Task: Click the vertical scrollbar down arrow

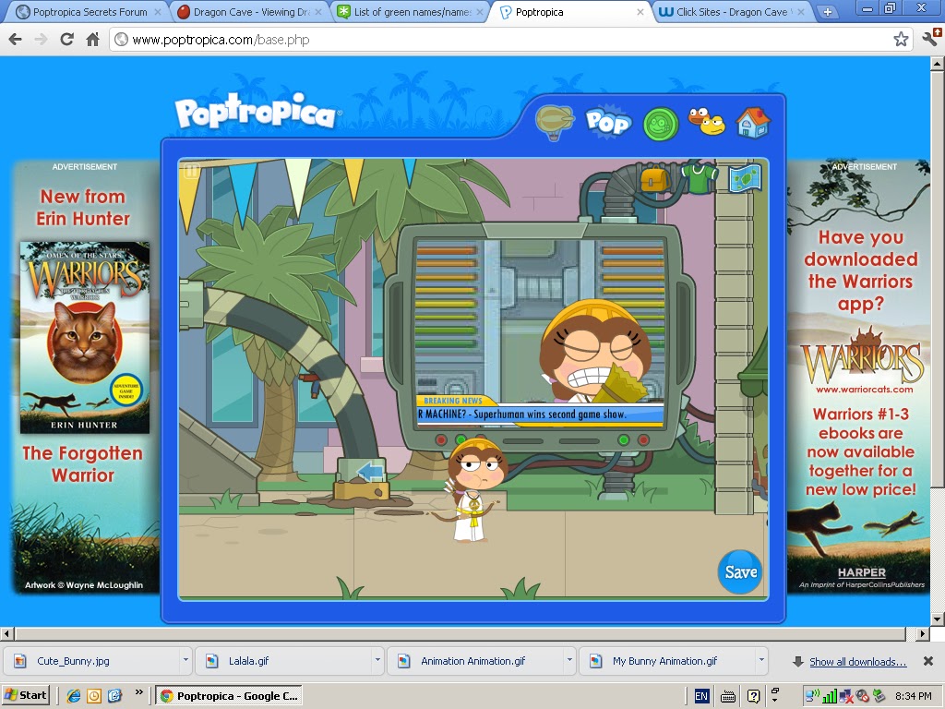Action: pos(938,619)
